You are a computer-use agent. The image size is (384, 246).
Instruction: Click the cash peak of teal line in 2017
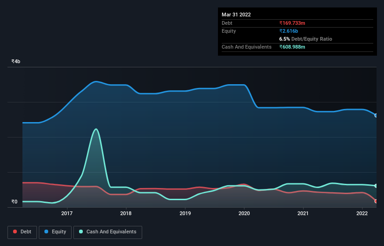pos(96,129)
